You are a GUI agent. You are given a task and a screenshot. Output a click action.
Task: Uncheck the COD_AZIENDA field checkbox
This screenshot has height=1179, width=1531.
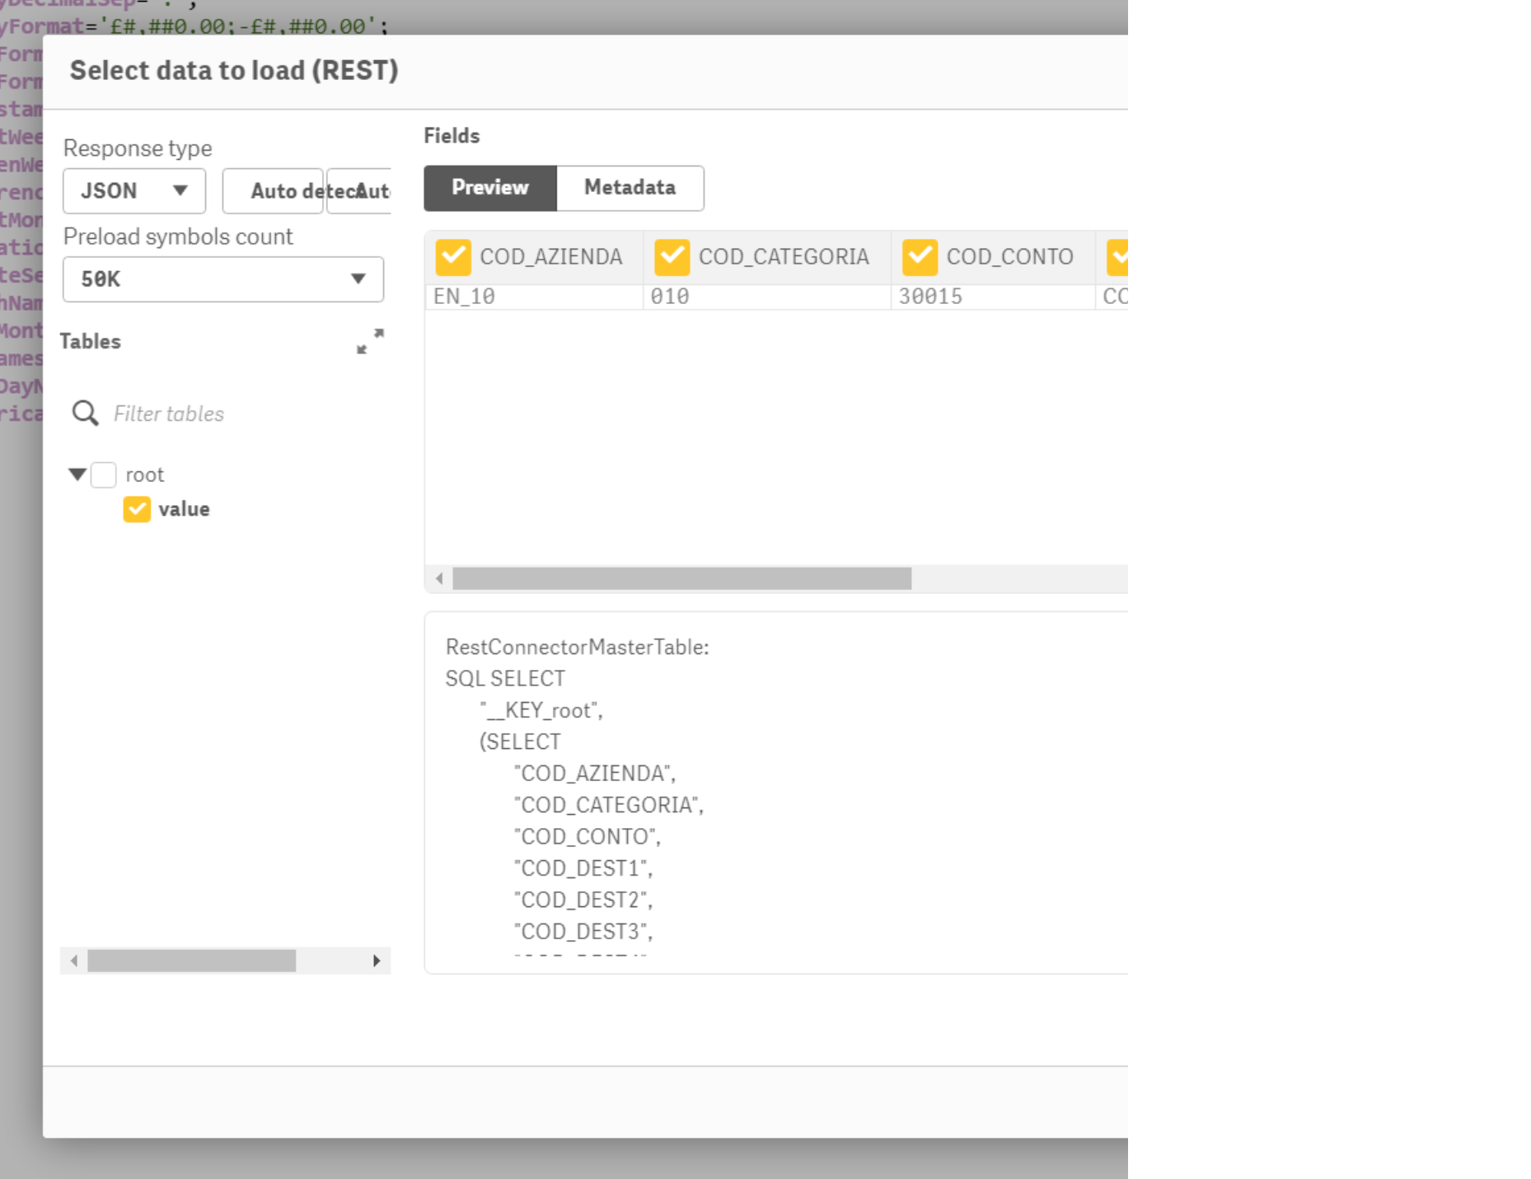(453, 257)
